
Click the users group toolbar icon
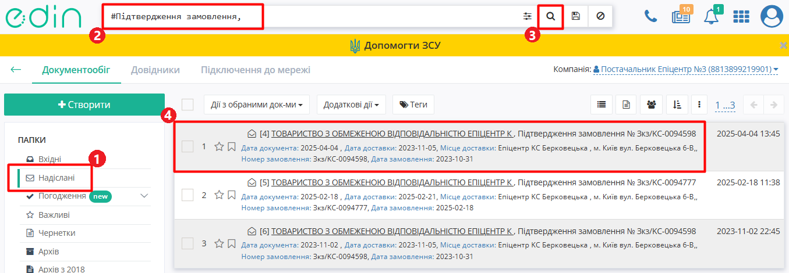(x=651, y=105)
